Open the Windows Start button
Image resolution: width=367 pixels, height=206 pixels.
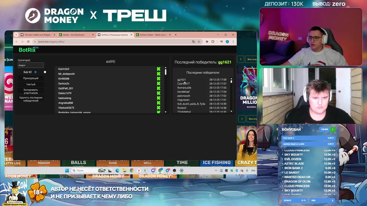pos(67,171)
